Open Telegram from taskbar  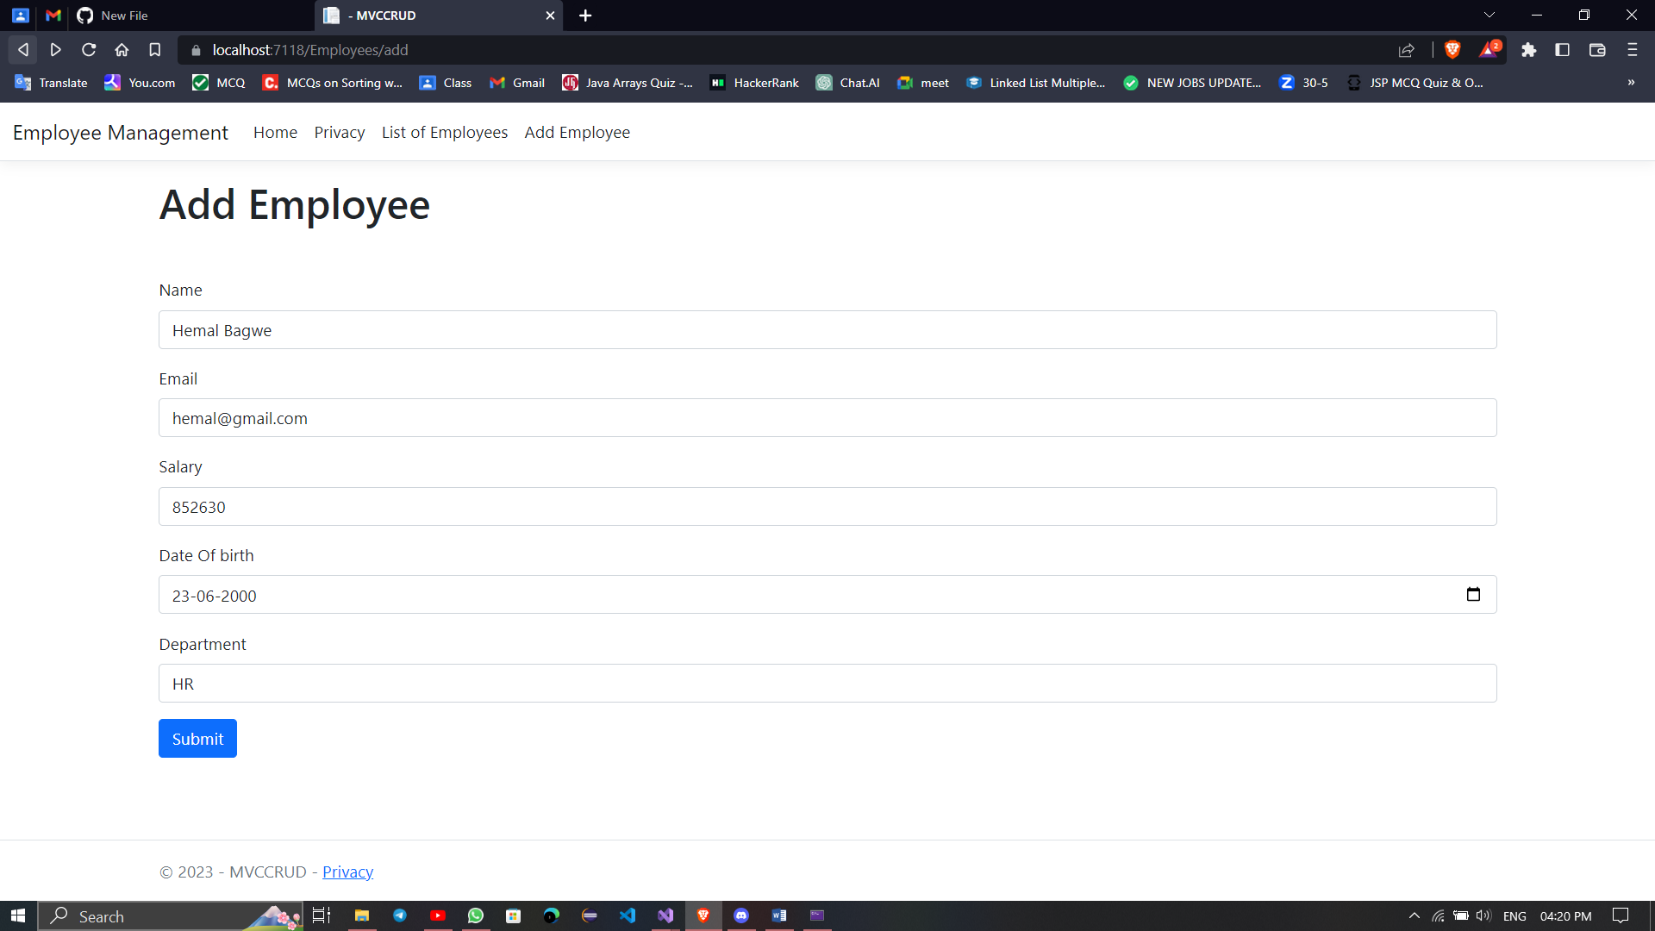(x=400, y=915)
